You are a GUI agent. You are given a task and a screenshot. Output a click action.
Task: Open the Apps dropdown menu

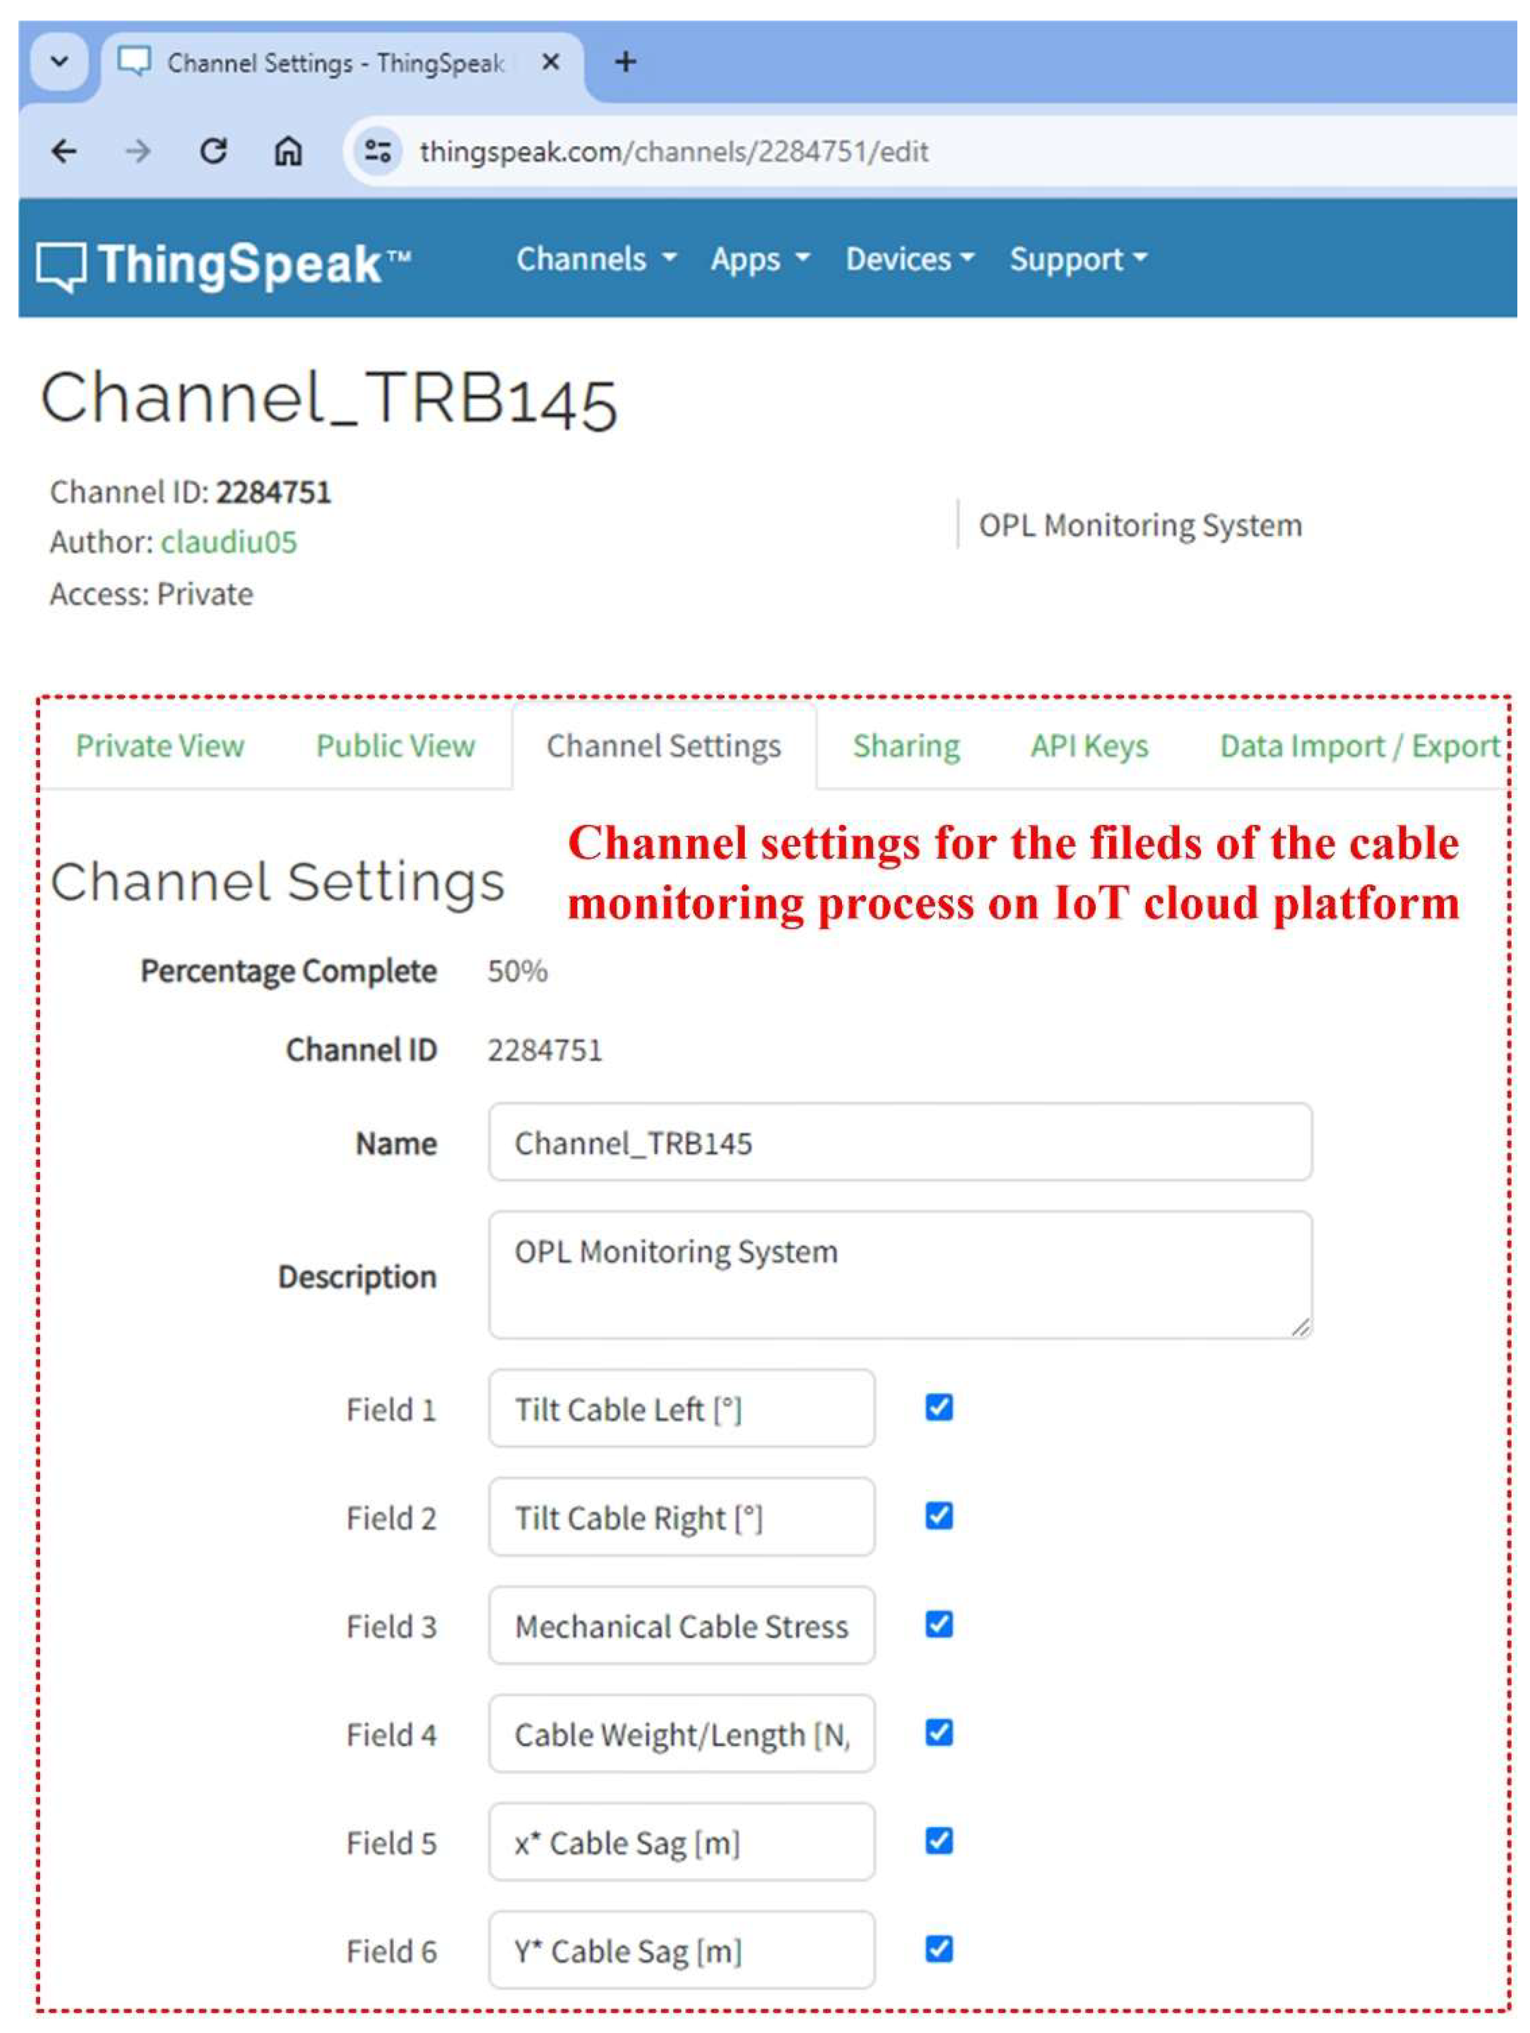coord(760,259)
